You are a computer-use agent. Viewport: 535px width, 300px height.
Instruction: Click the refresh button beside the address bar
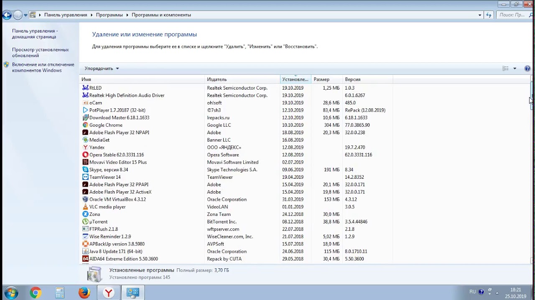(x=489, y=15)
